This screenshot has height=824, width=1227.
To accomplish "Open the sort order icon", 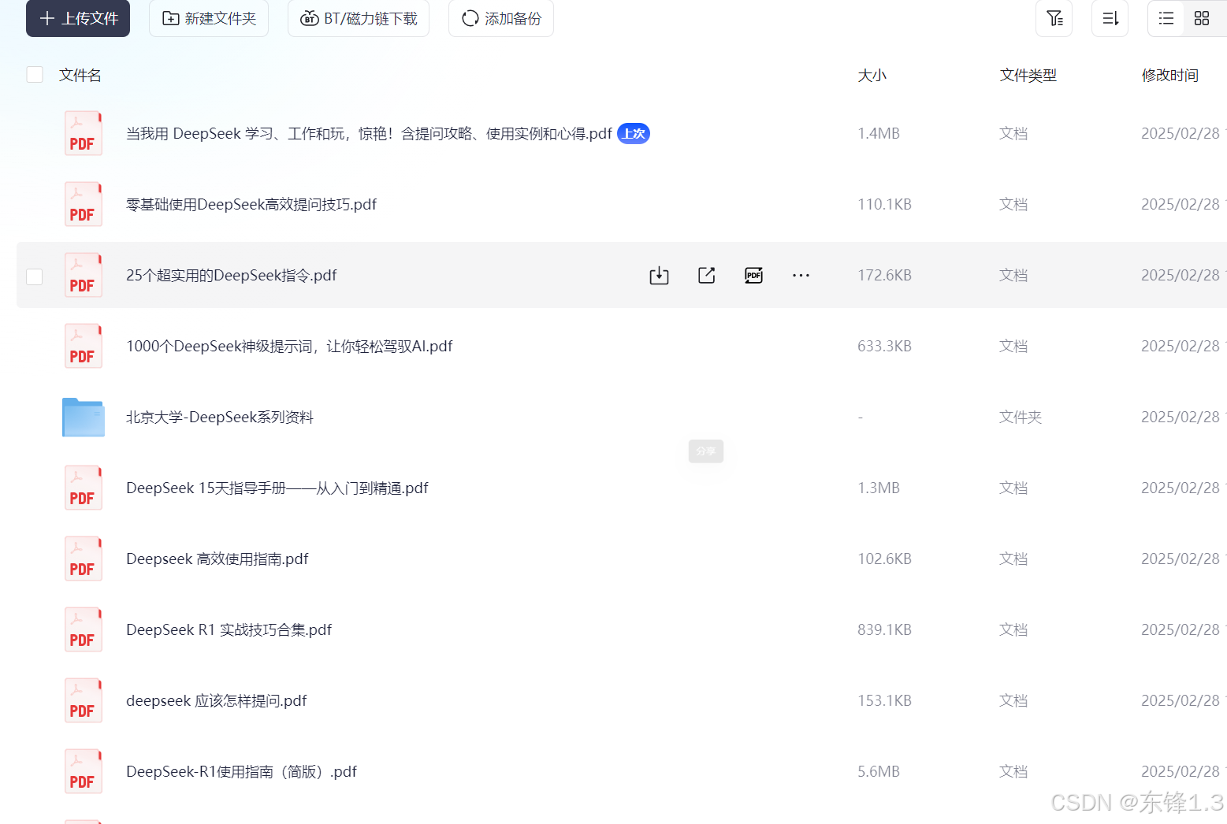I will 1110,18.
